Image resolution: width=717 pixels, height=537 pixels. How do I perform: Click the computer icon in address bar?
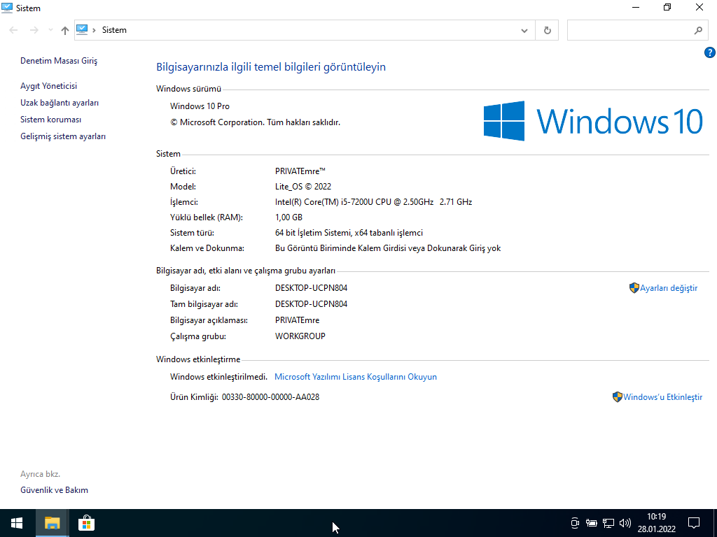point(82,29)
